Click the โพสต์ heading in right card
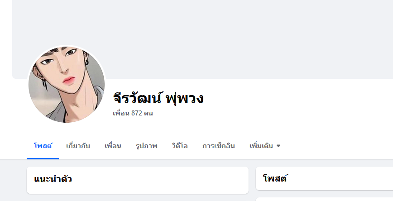This screenshot has width=393, height=201. pos(275,178)
